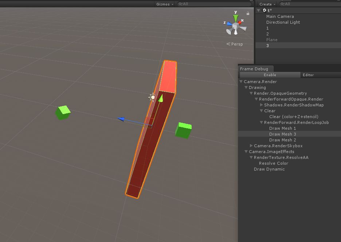Collapse RenderTexture.ResolveAA node
This screenshot has height=242, width=341.
[251, 157]
